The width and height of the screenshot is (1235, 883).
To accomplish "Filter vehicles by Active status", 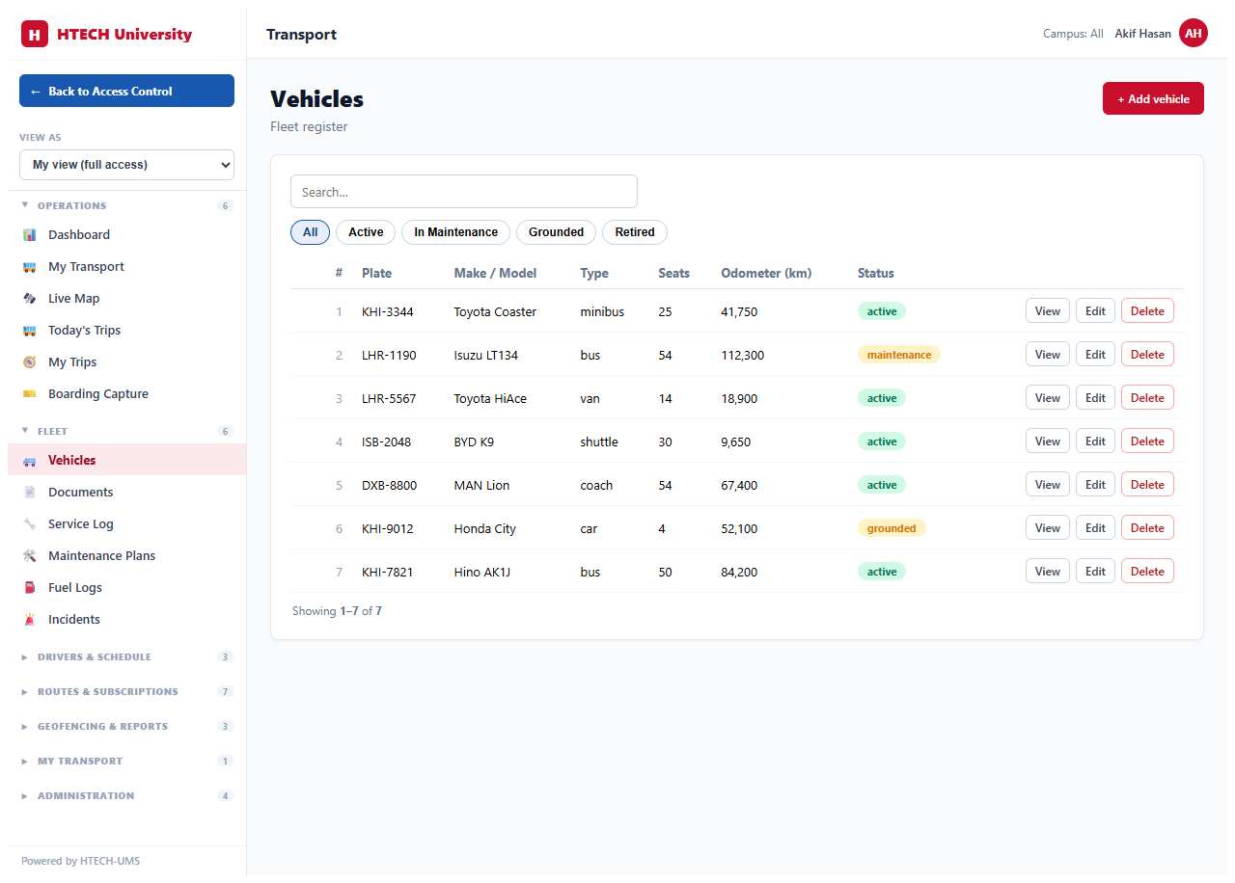I will [366, 232].
